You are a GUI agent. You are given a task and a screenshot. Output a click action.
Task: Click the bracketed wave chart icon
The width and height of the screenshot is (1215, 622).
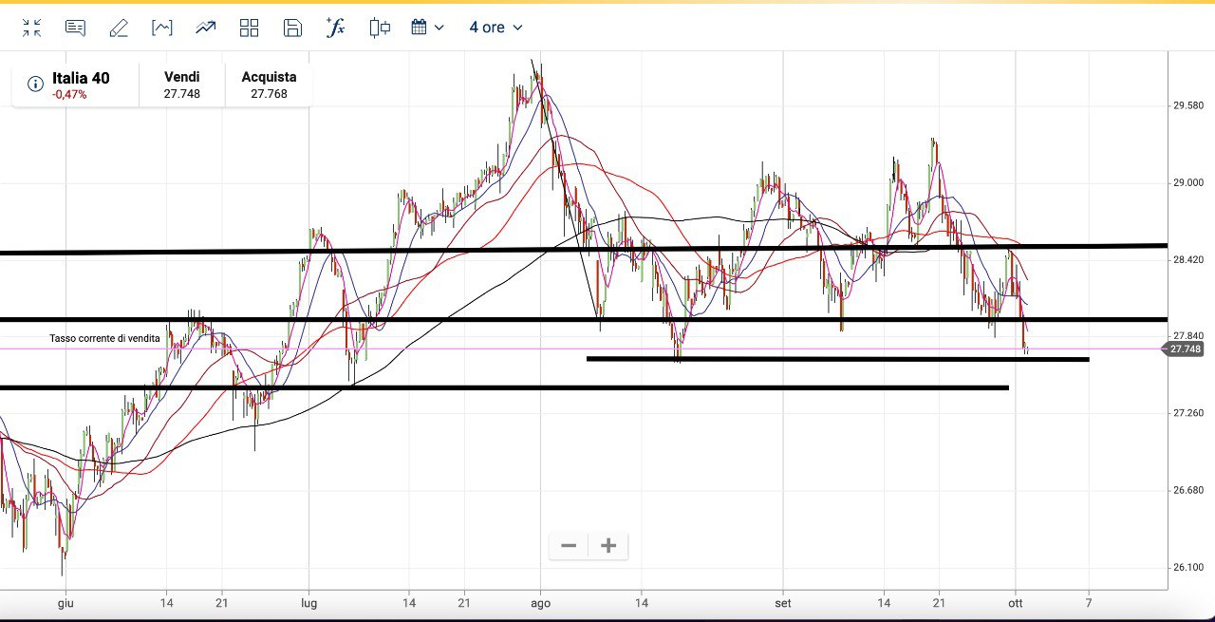coord(162,28)
